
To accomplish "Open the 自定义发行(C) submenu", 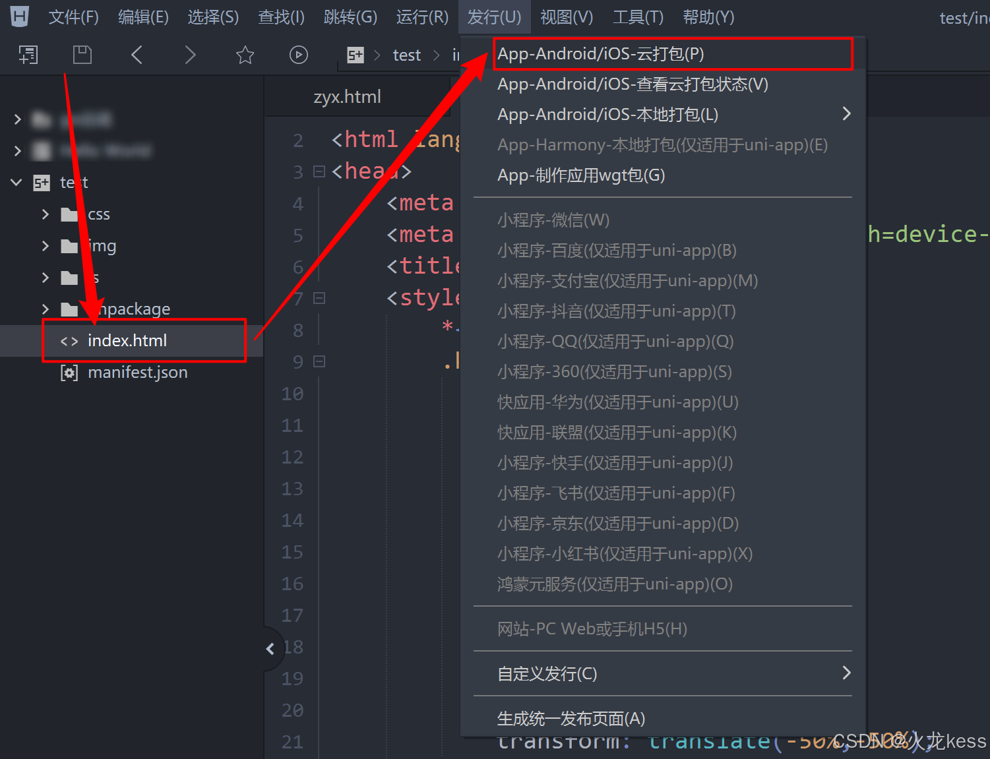I will pyautogui.click(x=663, y=674).
